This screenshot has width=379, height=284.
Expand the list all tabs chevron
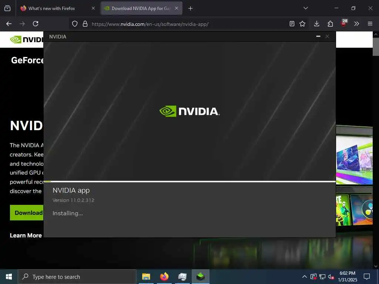click(x=305, y=8)
